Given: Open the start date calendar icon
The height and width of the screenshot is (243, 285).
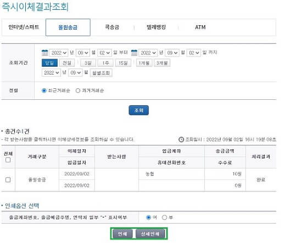Looking at the screenshot, I should (x=44, y=53).
